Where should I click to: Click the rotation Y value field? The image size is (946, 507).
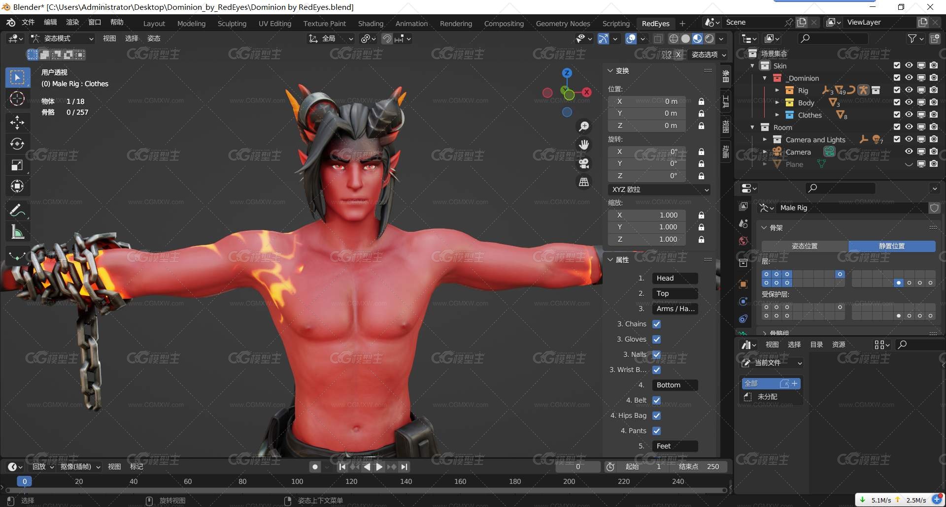(646, 163)
